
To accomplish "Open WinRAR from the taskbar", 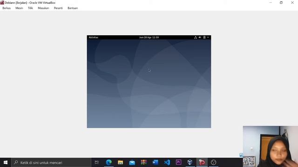I will click(x=144, y=162).
